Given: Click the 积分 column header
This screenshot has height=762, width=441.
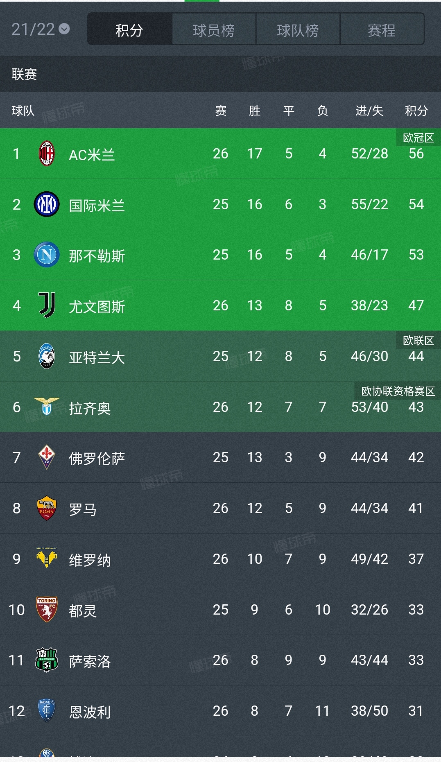Looking at the screenshot, I should [416, 111].
